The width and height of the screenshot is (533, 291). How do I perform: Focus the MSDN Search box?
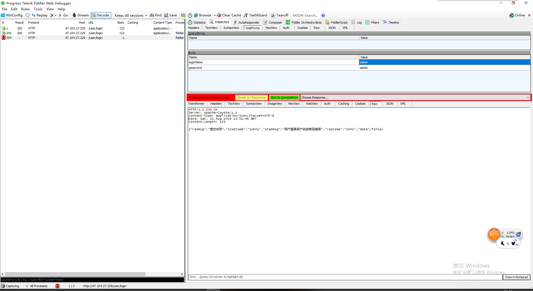305,15
